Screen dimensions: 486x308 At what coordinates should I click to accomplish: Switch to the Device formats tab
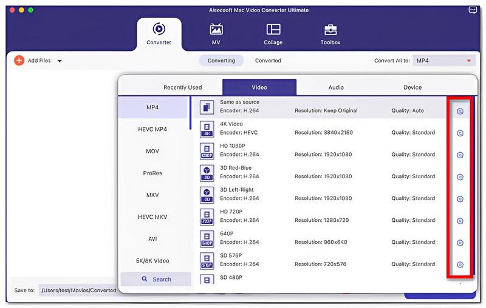(x=412, y=87)
